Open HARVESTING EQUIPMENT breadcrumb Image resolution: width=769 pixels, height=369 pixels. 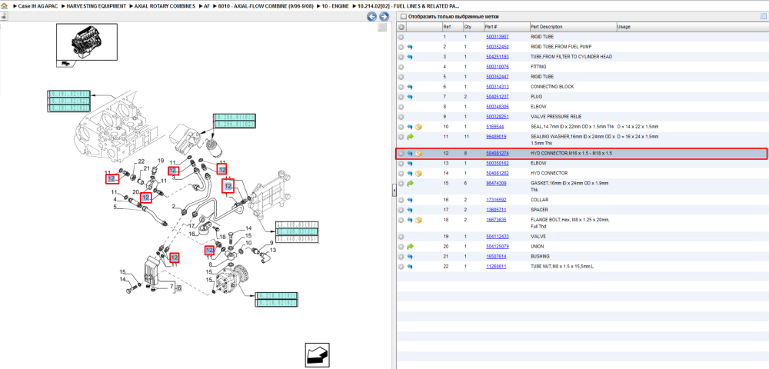point(95,6)
